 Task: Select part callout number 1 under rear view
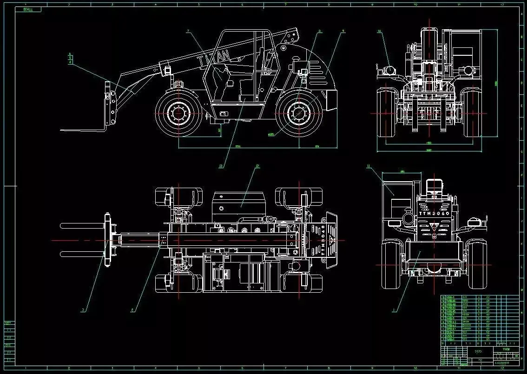(x=395, y=310)
